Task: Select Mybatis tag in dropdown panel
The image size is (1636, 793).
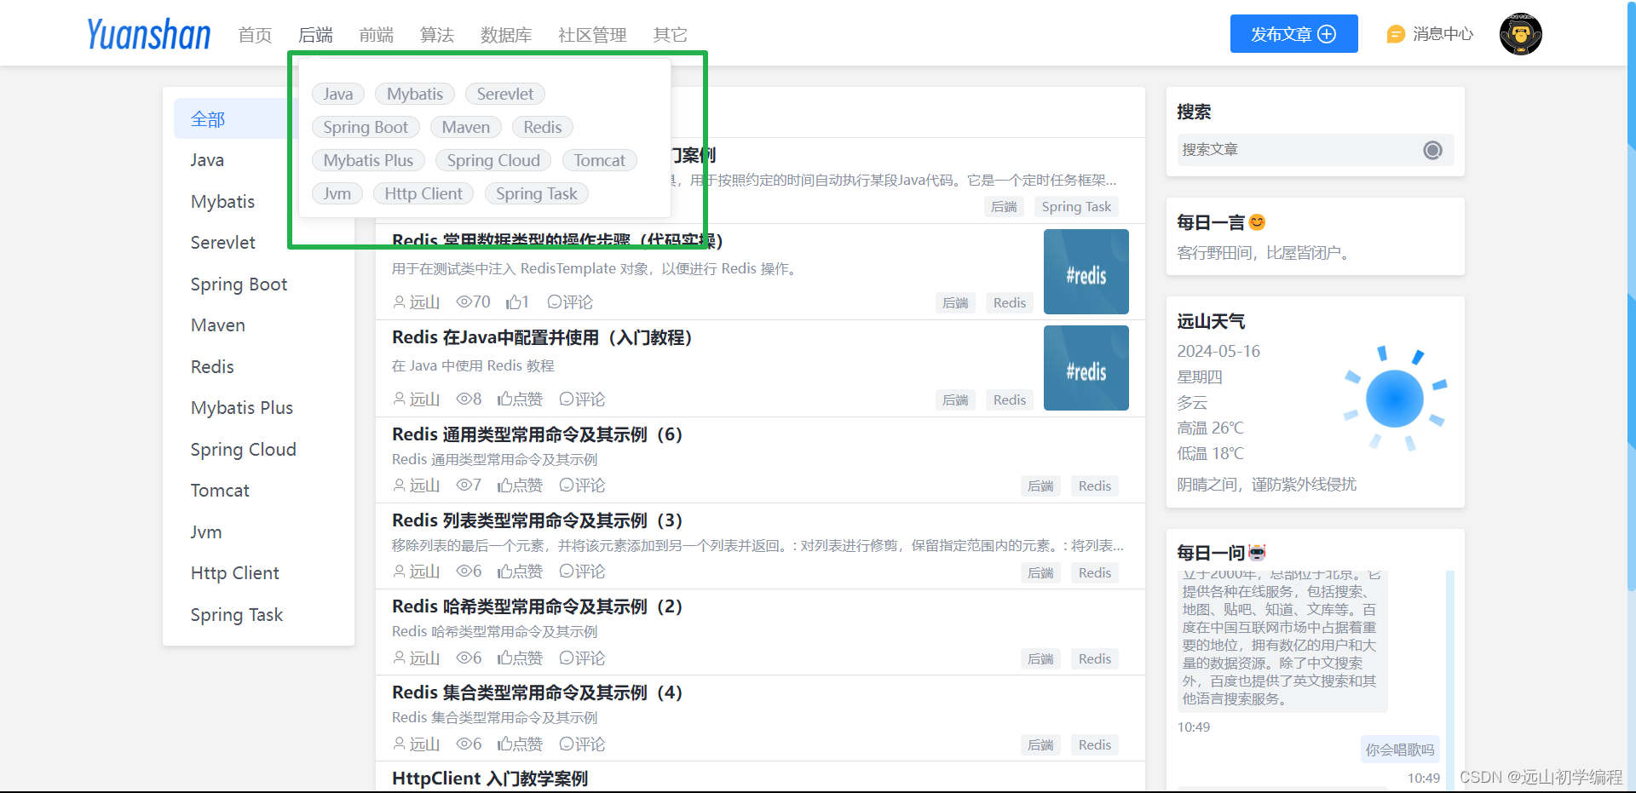Action: [415, 94]
